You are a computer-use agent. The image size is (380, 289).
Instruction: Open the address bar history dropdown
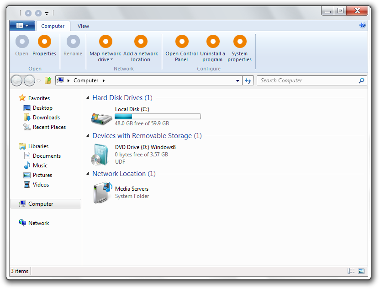[238, 81]
